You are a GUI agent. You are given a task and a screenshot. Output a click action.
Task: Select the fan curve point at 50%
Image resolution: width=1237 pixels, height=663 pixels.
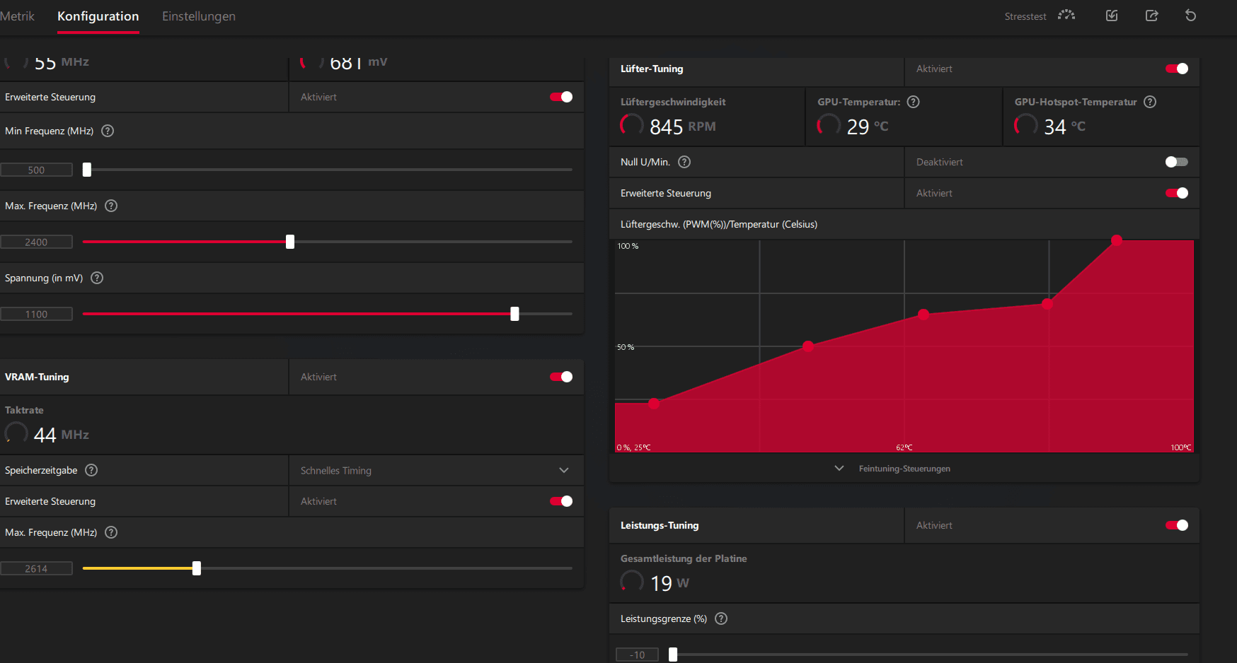tap(808, 346)
